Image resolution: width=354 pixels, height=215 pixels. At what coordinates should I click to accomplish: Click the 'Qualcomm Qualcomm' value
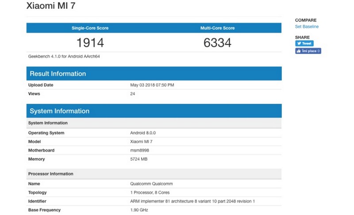point(151,184)
